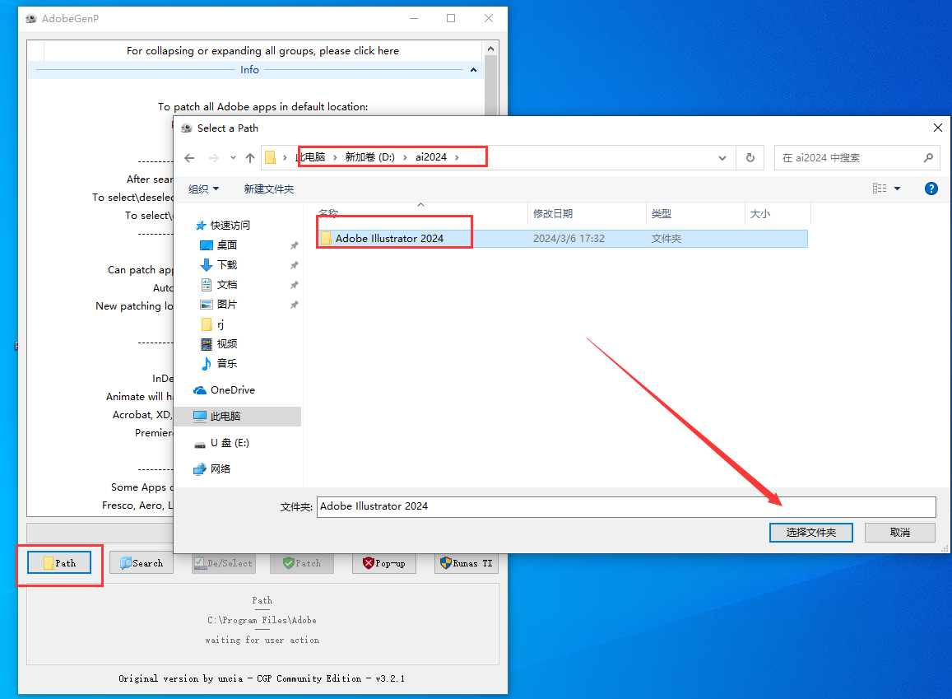The width and height of the screenshot is (952, 699).
Task: Open recent locations dropdown chevron
Action: [233, 158]
